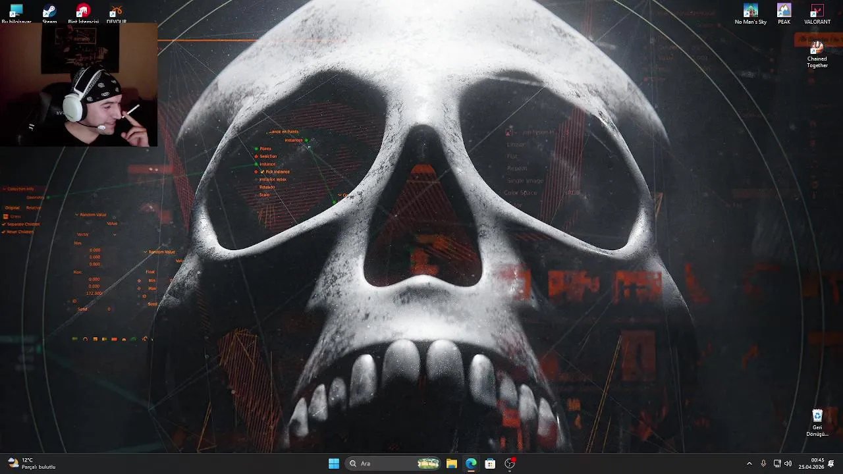Select the PEAK desktop icon
The height and width of the screenshot is (474, 843).
(x=784, y=14)
